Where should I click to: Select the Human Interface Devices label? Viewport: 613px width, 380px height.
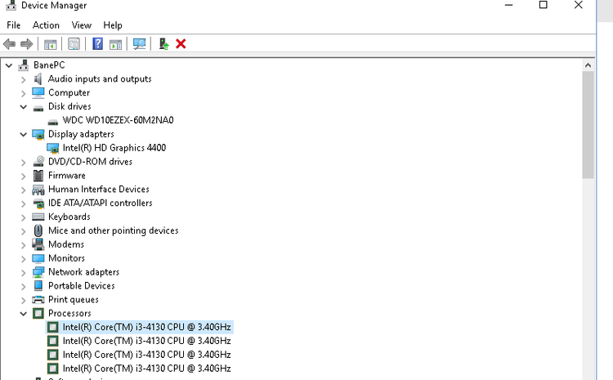[x=99, y=190]
